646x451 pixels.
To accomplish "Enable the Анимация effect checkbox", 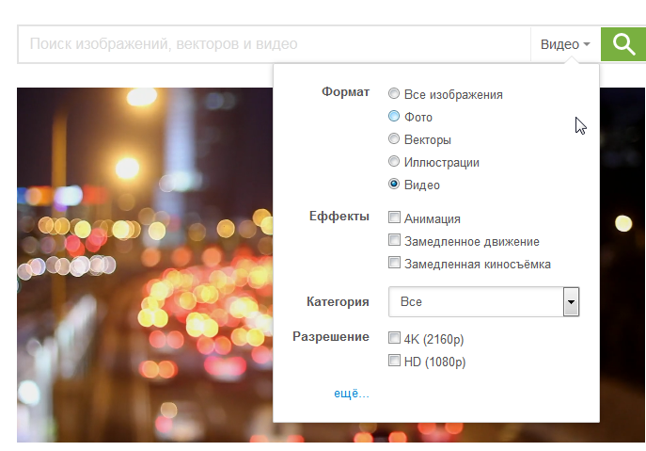I will (395, 218).
